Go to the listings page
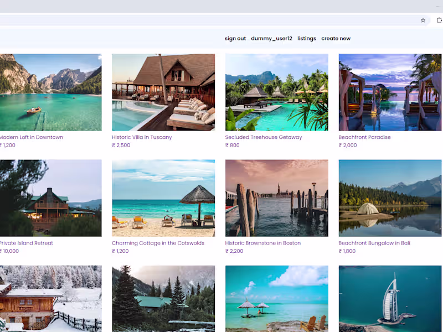Image resolution: width=443 pixels, height=332 pixels. pyautogui.click(x=307, y=38)
